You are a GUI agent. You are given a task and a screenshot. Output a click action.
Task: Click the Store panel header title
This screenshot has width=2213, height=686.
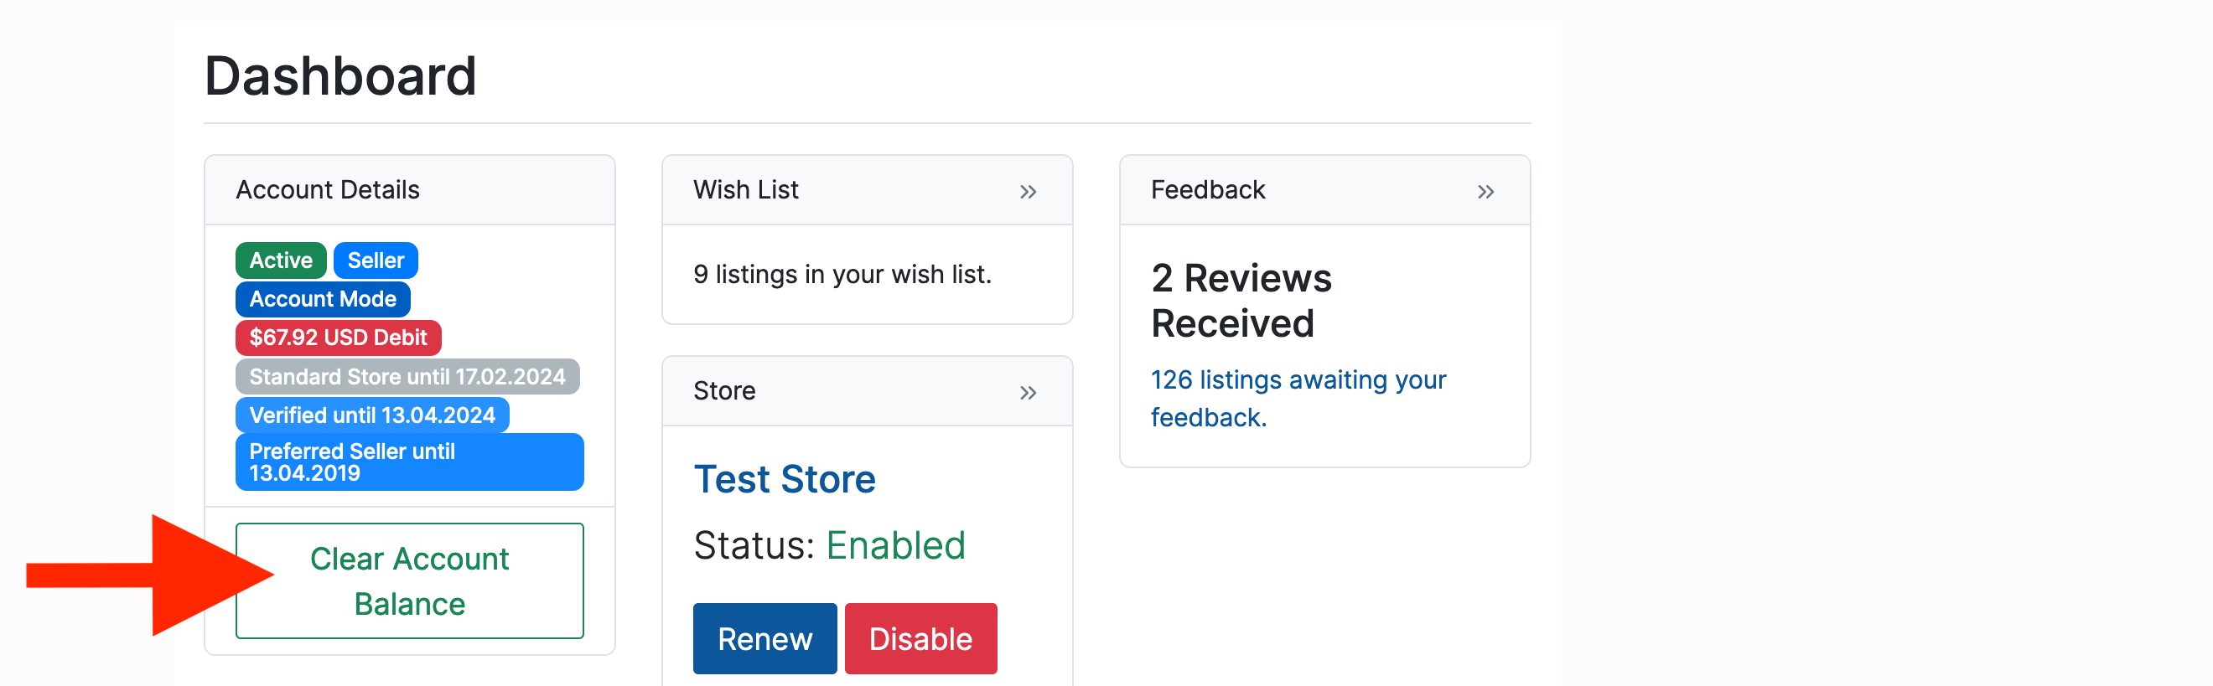point(723,390)
